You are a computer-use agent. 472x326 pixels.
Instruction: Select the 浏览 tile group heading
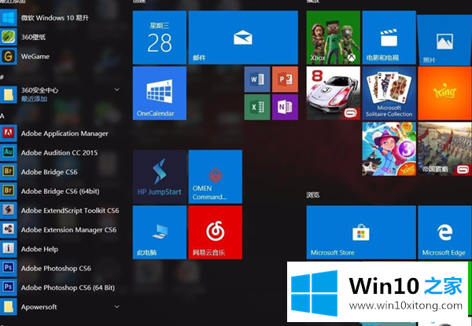(x=313, y=195)
